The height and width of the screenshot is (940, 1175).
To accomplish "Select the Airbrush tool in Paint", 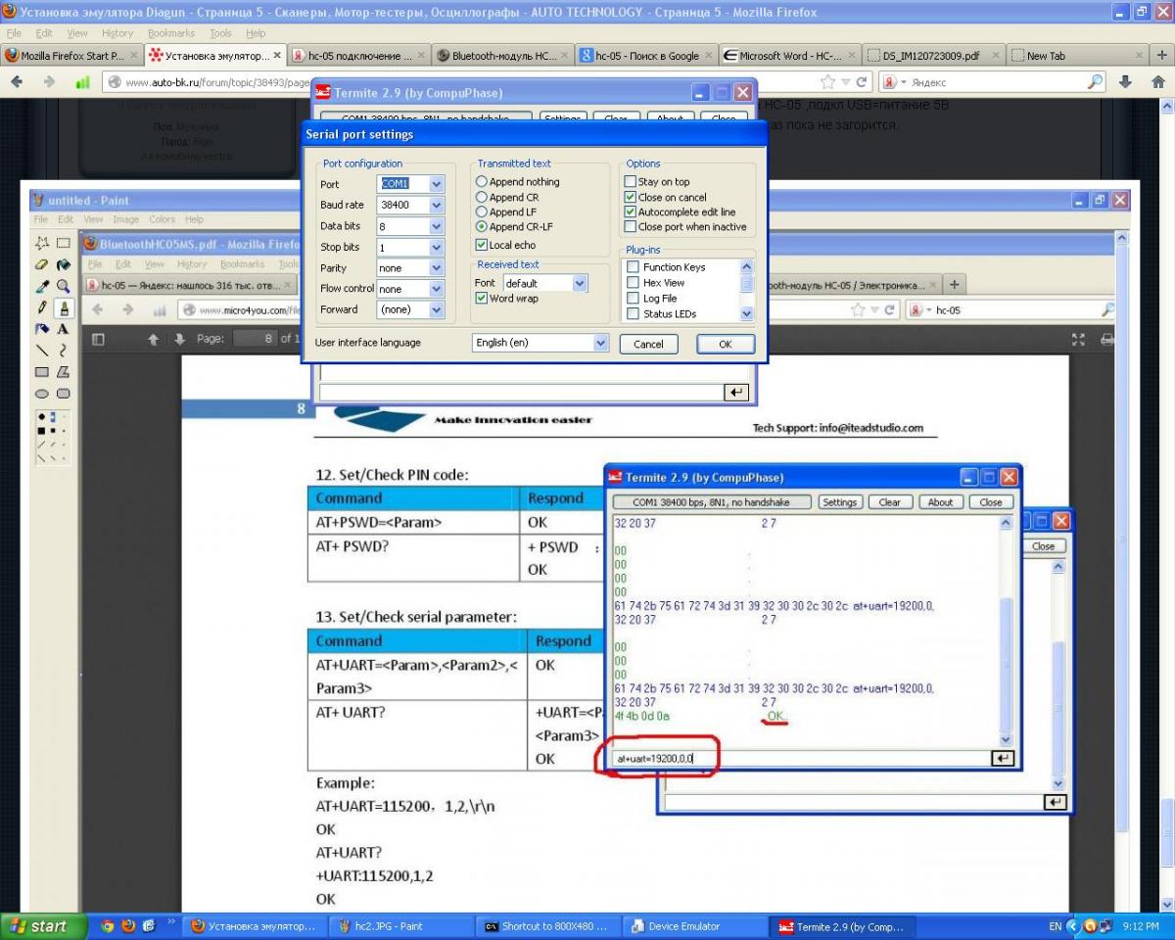I will pos(42,329).
